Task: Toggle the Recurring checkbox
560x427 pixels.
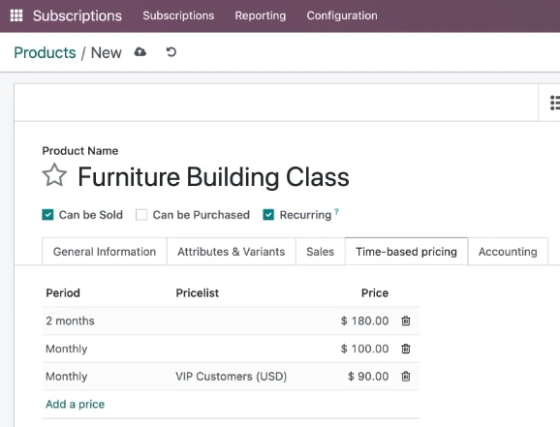Action: click(268, 215)
